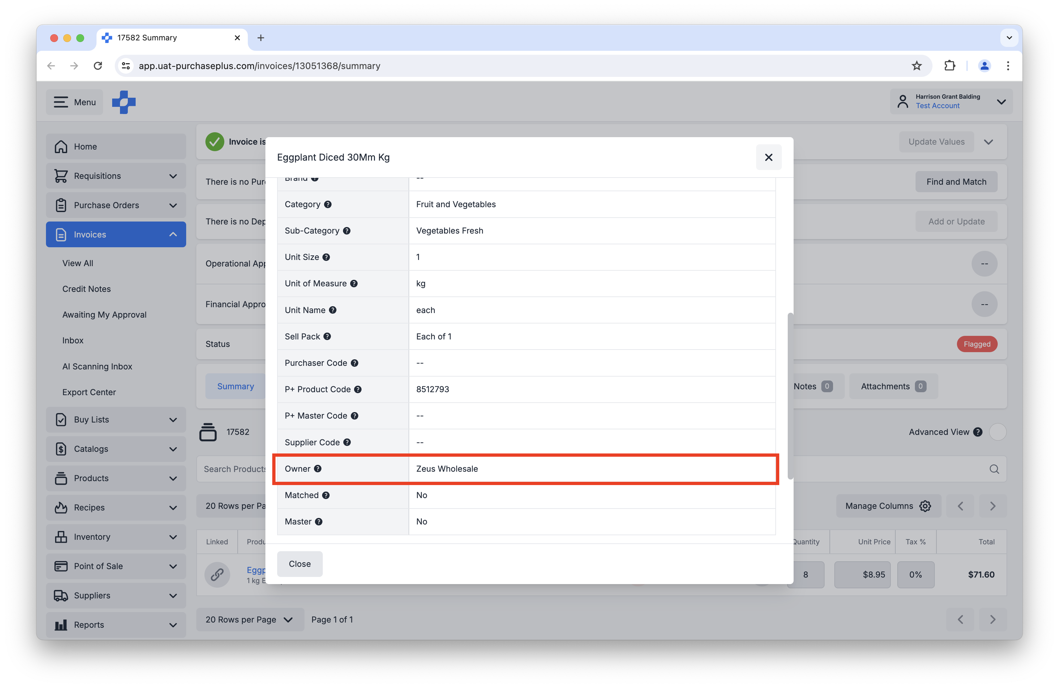Close the Eggplant Diced dialog with Close button

(x=299, y=564)
